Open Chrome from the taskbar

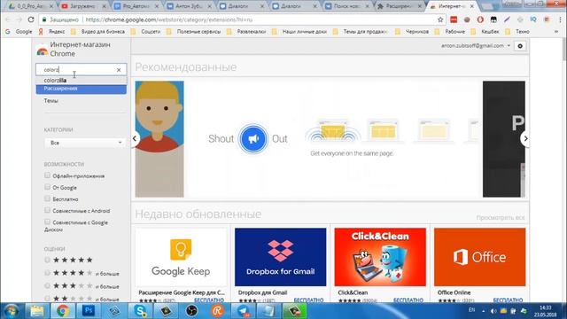tap(63, 311)
